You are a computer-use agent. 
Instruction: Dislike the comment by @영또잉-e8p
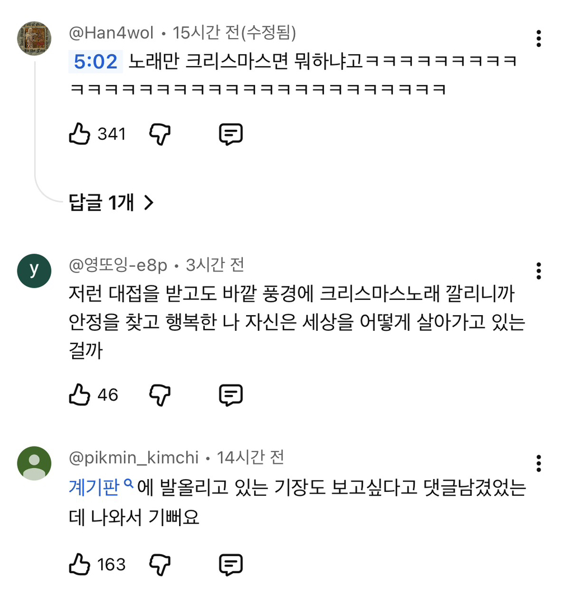click(160, 395)
